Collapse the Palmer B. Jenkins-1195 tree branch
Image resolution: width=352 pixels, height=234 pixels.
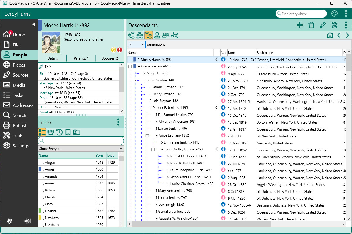click(141, 108)
